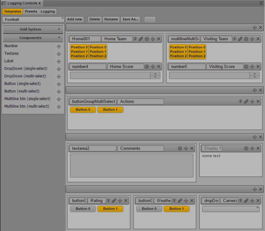Click move handle of the last grid row
Viewport: 265px width, 231px height.
click(x=255, y=189)
